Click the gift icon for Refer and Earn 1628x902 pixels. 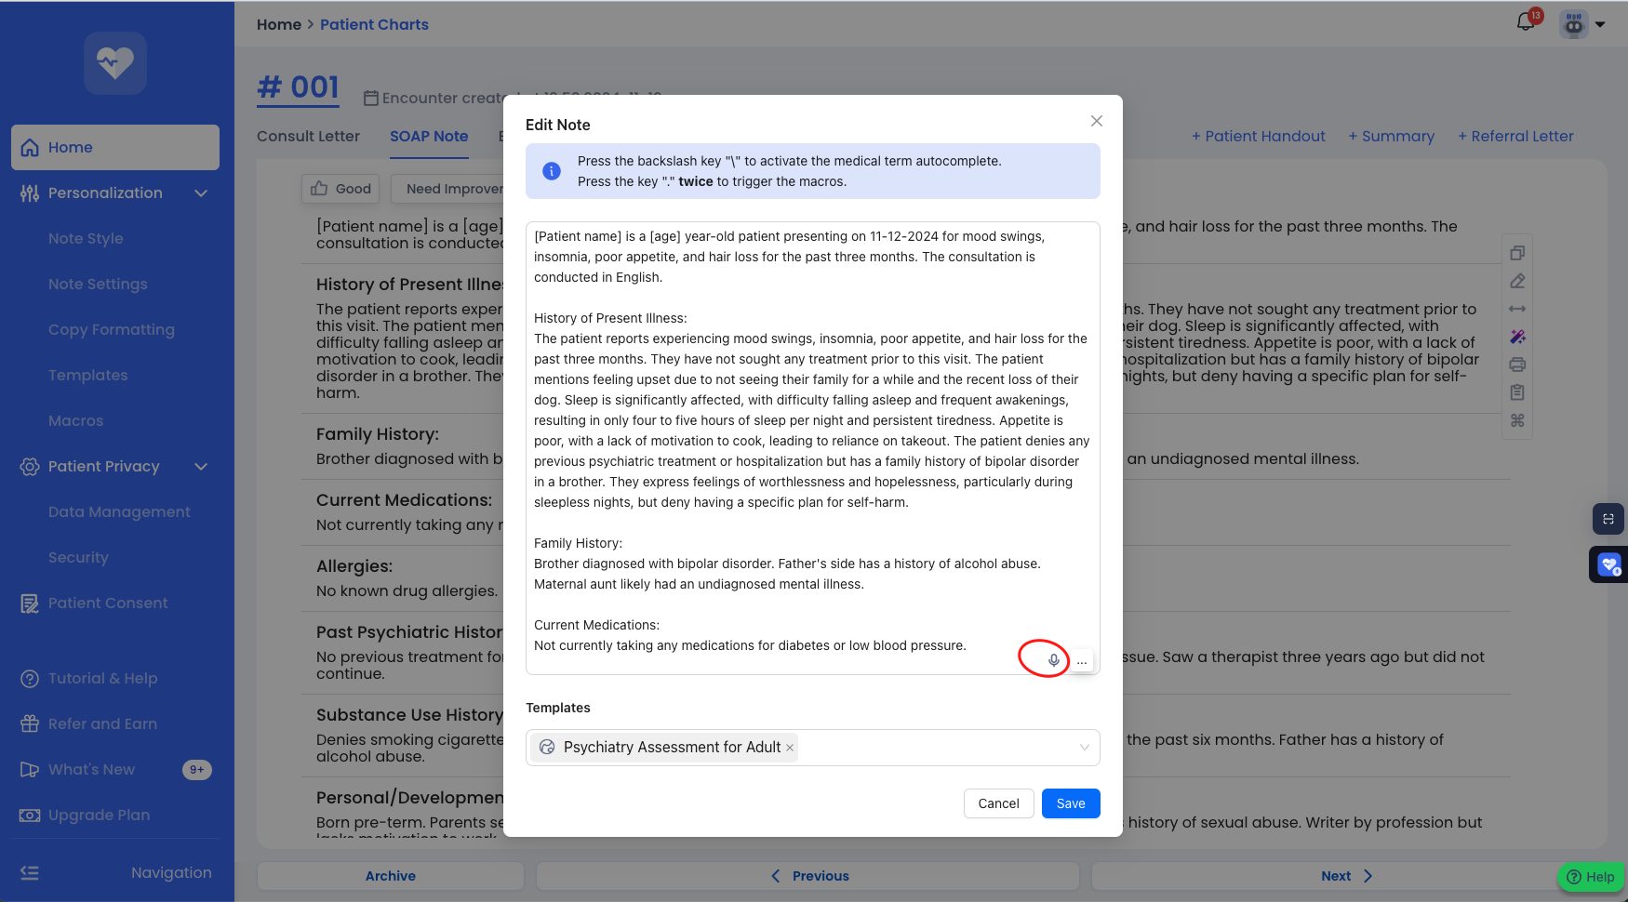click(x=30, y=724)
